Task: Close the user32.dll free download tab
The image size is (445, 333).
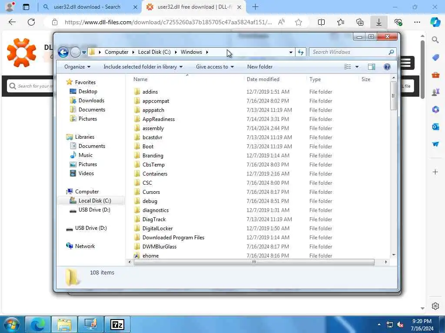Action: click(x=239, y=7)
